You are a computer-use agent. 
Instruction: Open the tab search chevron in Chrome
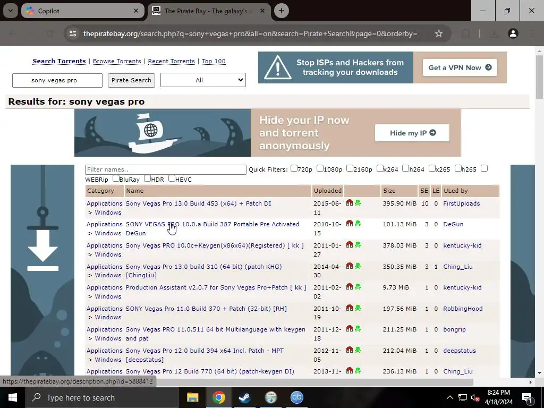[x=11, y=11]
